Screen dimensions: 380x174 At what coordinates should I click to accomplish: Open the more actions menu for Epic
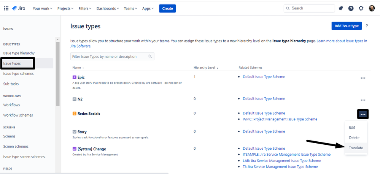tap(363, 78)
